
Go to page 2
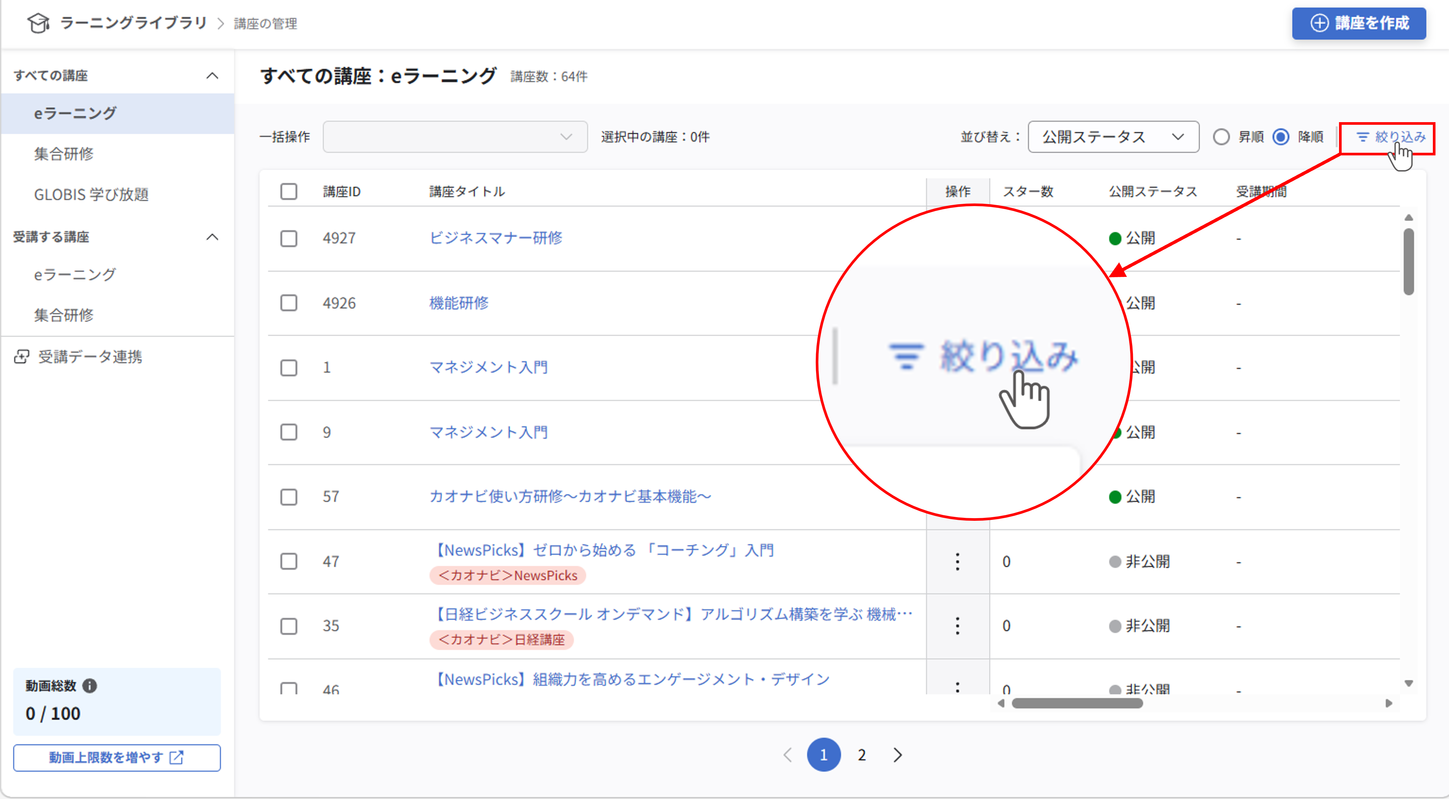pyautogui.click(x=861, y=755)
